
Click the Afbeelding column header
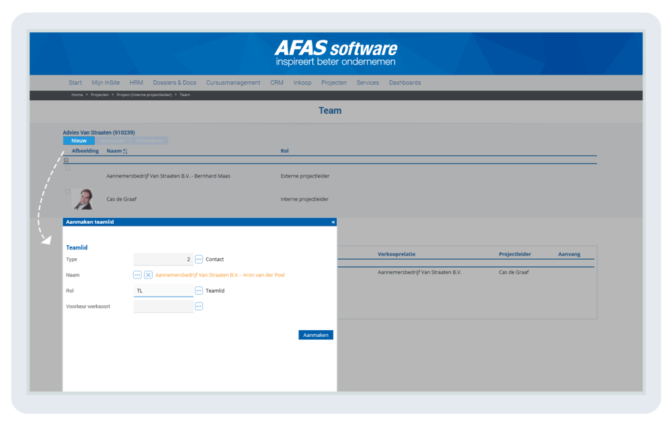(85, 151)
